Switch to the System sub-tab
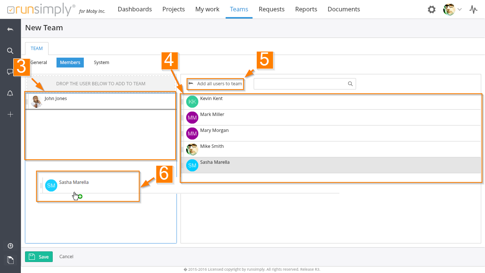The image size is (485, 273). click(101, 63)
